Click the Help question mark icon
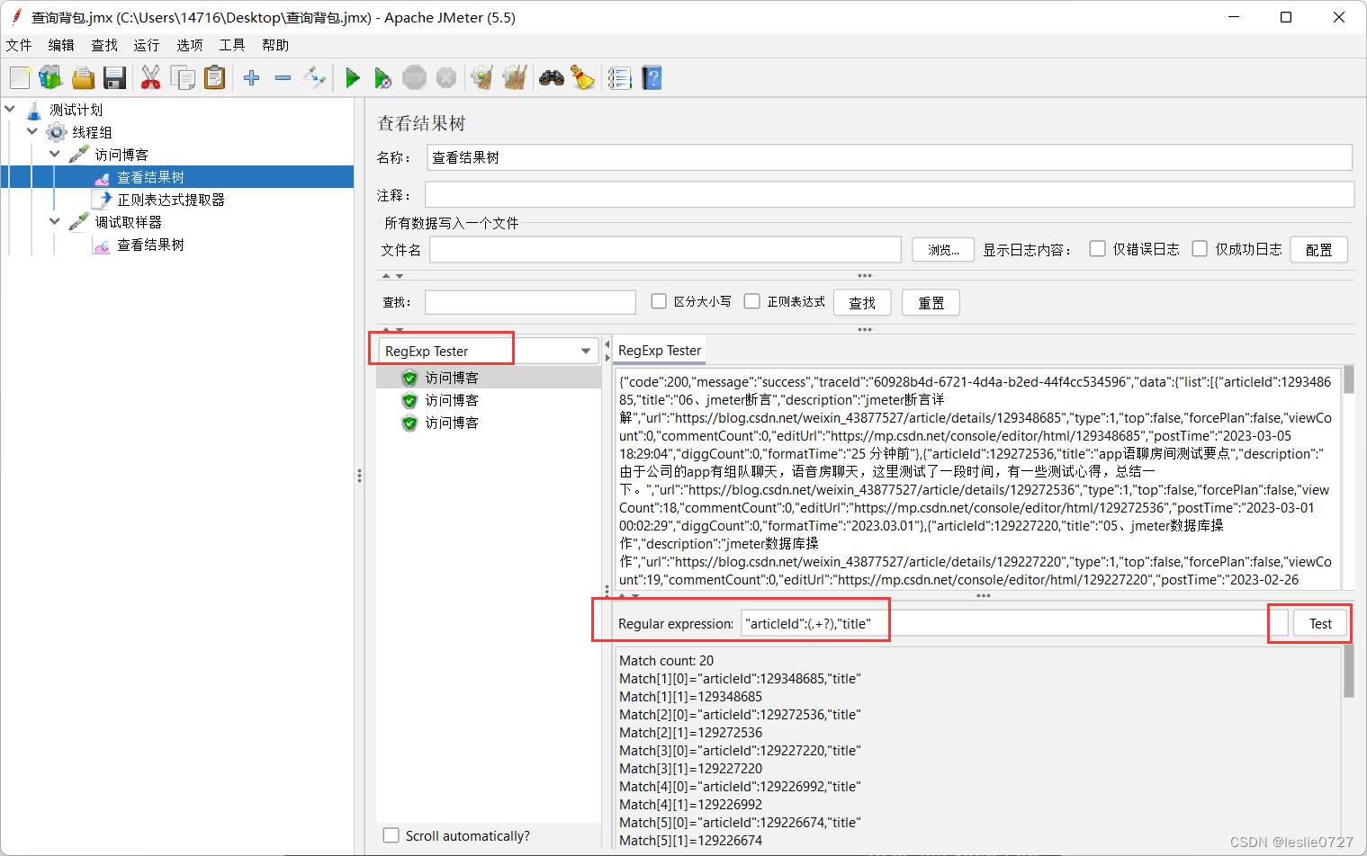This screenshot has height=856, width=1367. coord(651,77)
